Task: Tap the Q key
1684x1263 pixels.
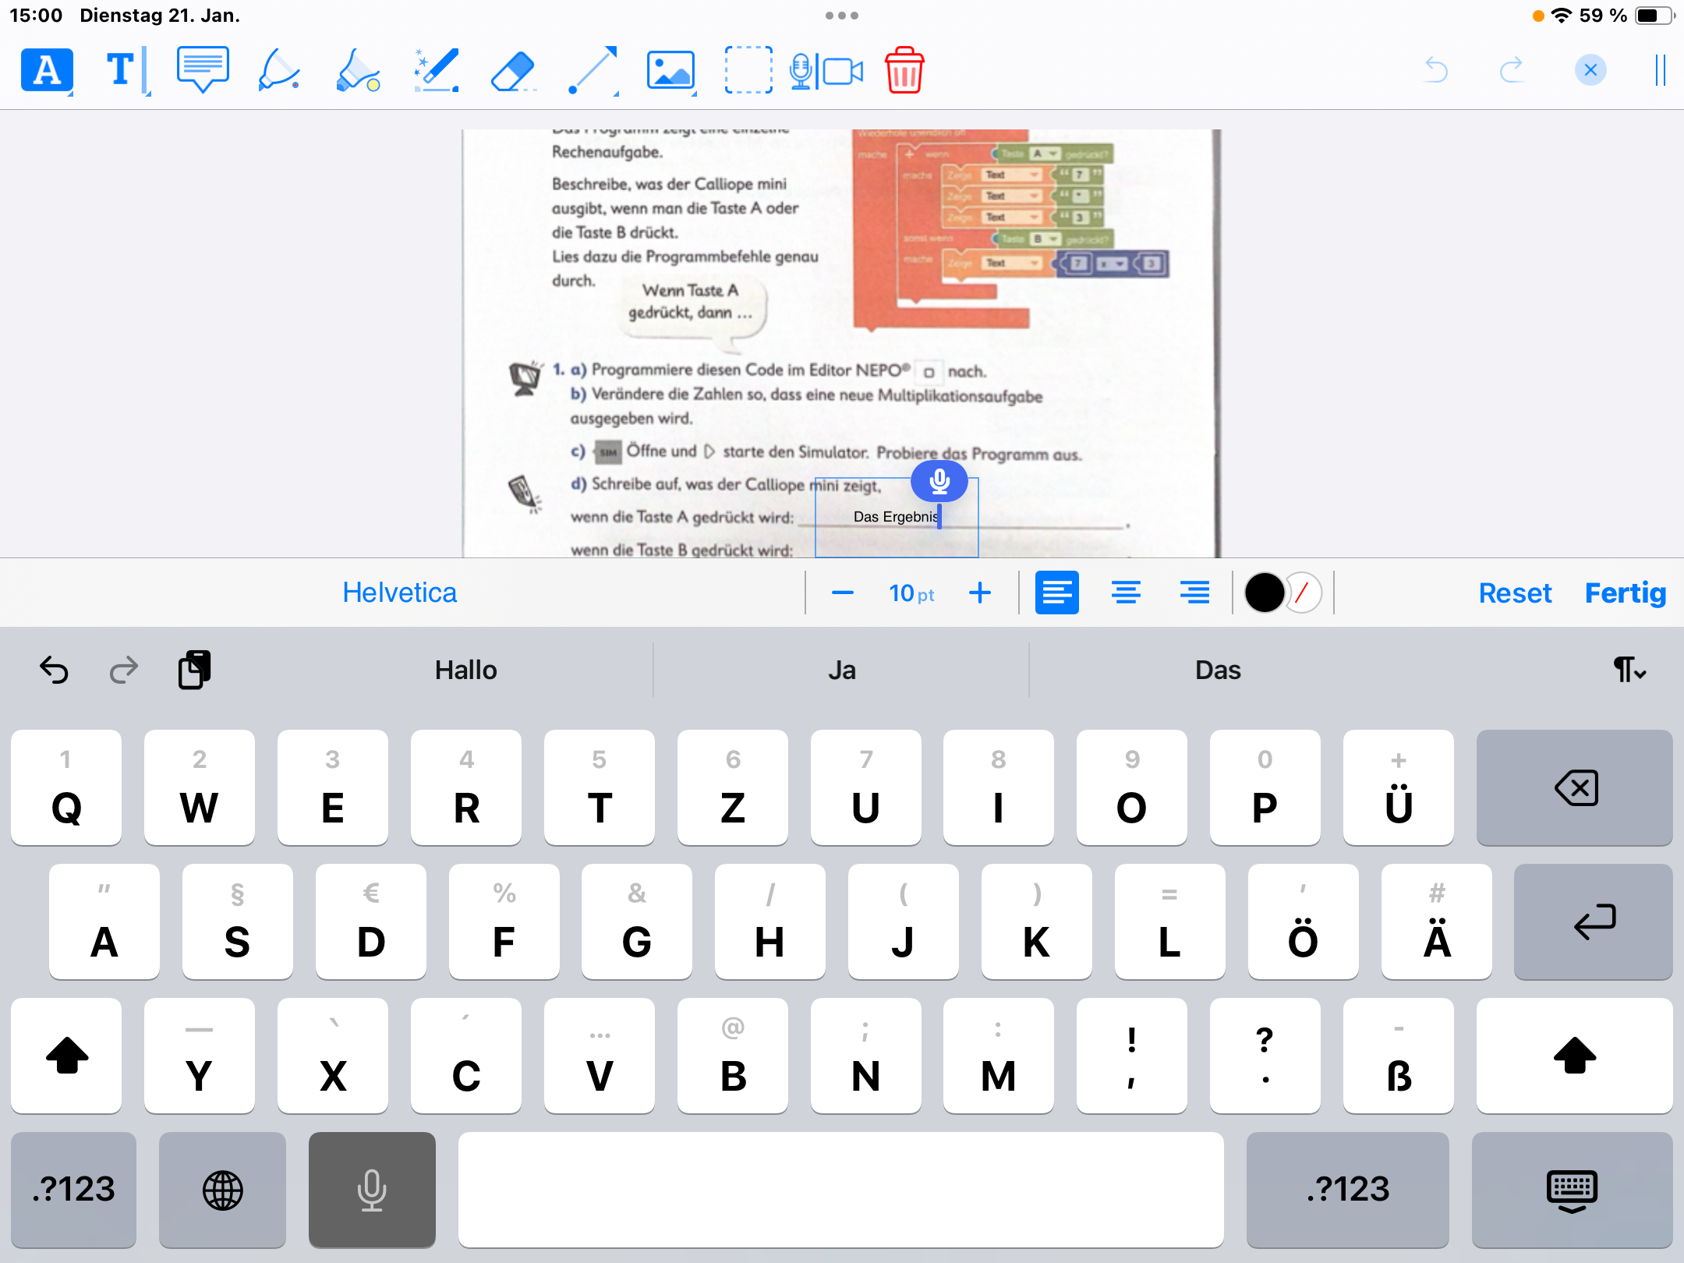Action: pos(66,788)
